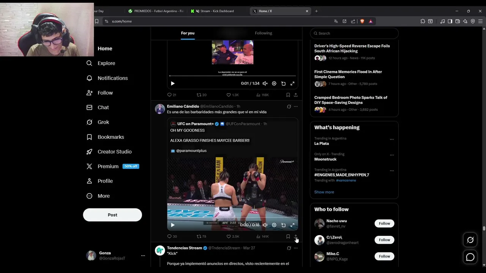486x273 pixels.
Task: Follow Nacho uwu
Action: [x=384, y=224]
